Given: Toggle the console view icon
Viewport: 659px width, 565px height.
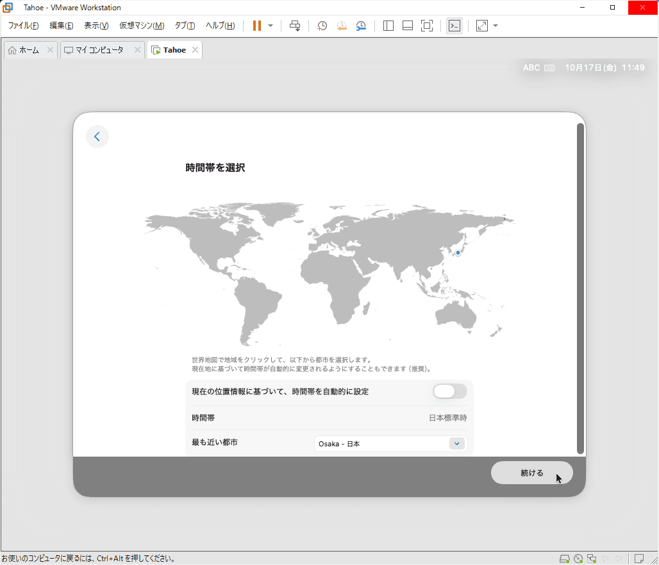Looking at the screenshot, I should (454, 26).
